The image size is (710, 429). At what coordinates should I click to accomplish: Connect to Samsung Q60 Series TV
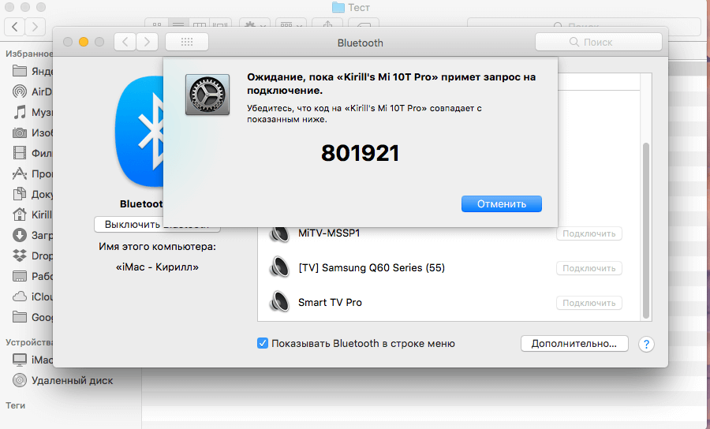pyautogui.click(x=589, y=268)
